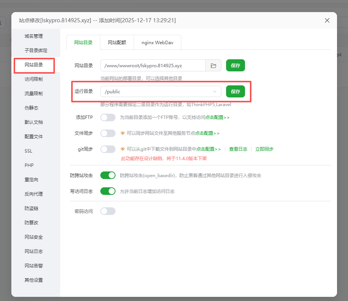Enable the 密码访问 toggle
This screenshot has height=301, width=348.
[x=108, y=211]
